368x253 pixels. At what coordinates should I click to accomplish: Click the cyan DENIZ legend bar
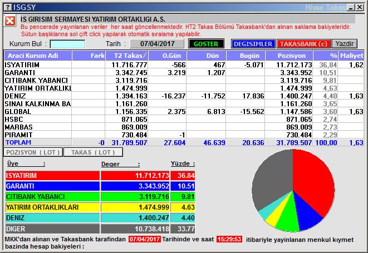click(x=52, y=217)
